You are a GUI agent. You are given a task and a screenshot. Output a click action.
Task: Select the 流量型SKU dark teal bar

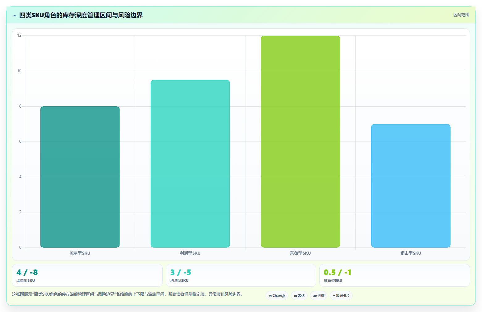[80, 177]
